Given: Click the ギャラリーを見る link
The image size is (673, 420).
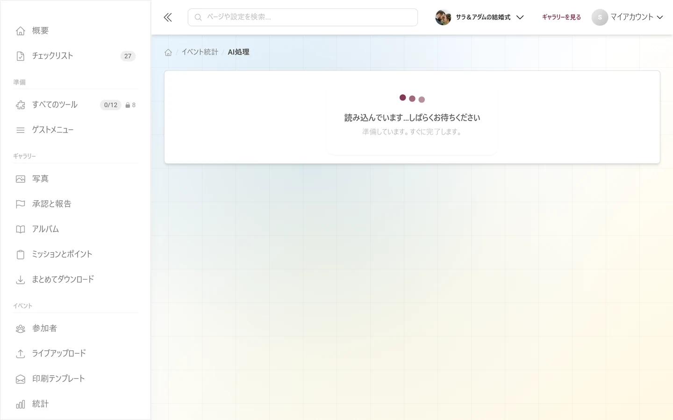Looking at the screenshot, I should (561, 17).
